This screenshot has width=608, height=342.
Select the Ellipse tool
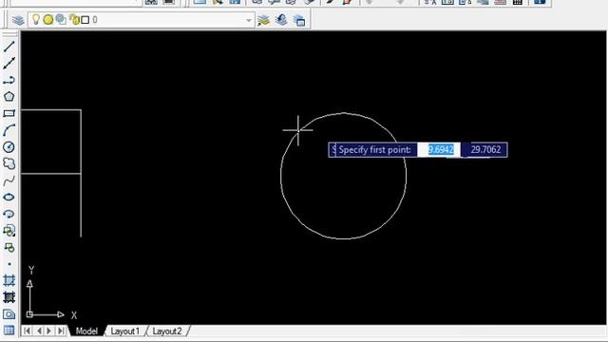point(9,197)
